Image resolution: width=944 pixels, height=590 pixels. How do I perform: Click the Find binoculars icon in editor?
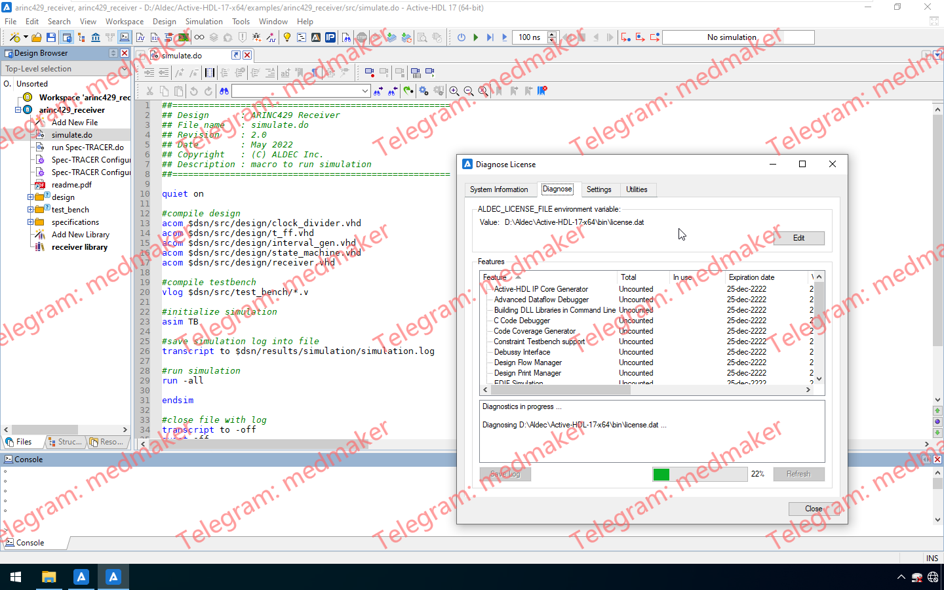224,91
